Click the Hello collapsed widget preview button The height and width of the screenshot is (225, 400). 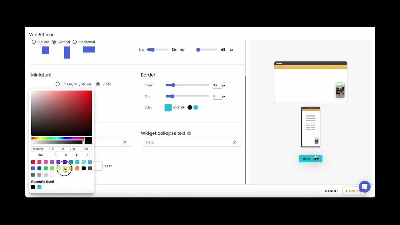(311, 159)
